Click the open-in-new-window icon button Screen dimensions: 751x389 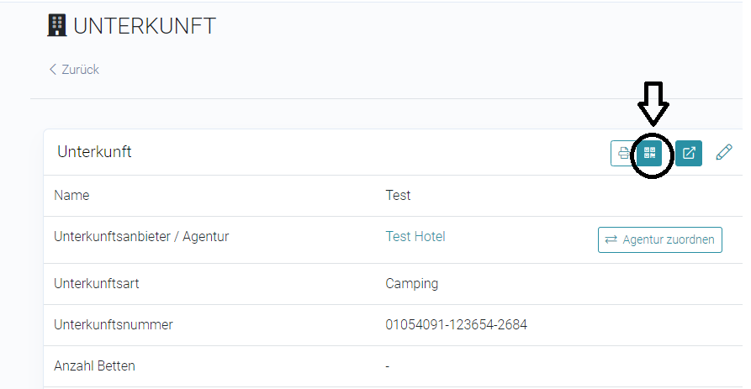pos(689,153)
